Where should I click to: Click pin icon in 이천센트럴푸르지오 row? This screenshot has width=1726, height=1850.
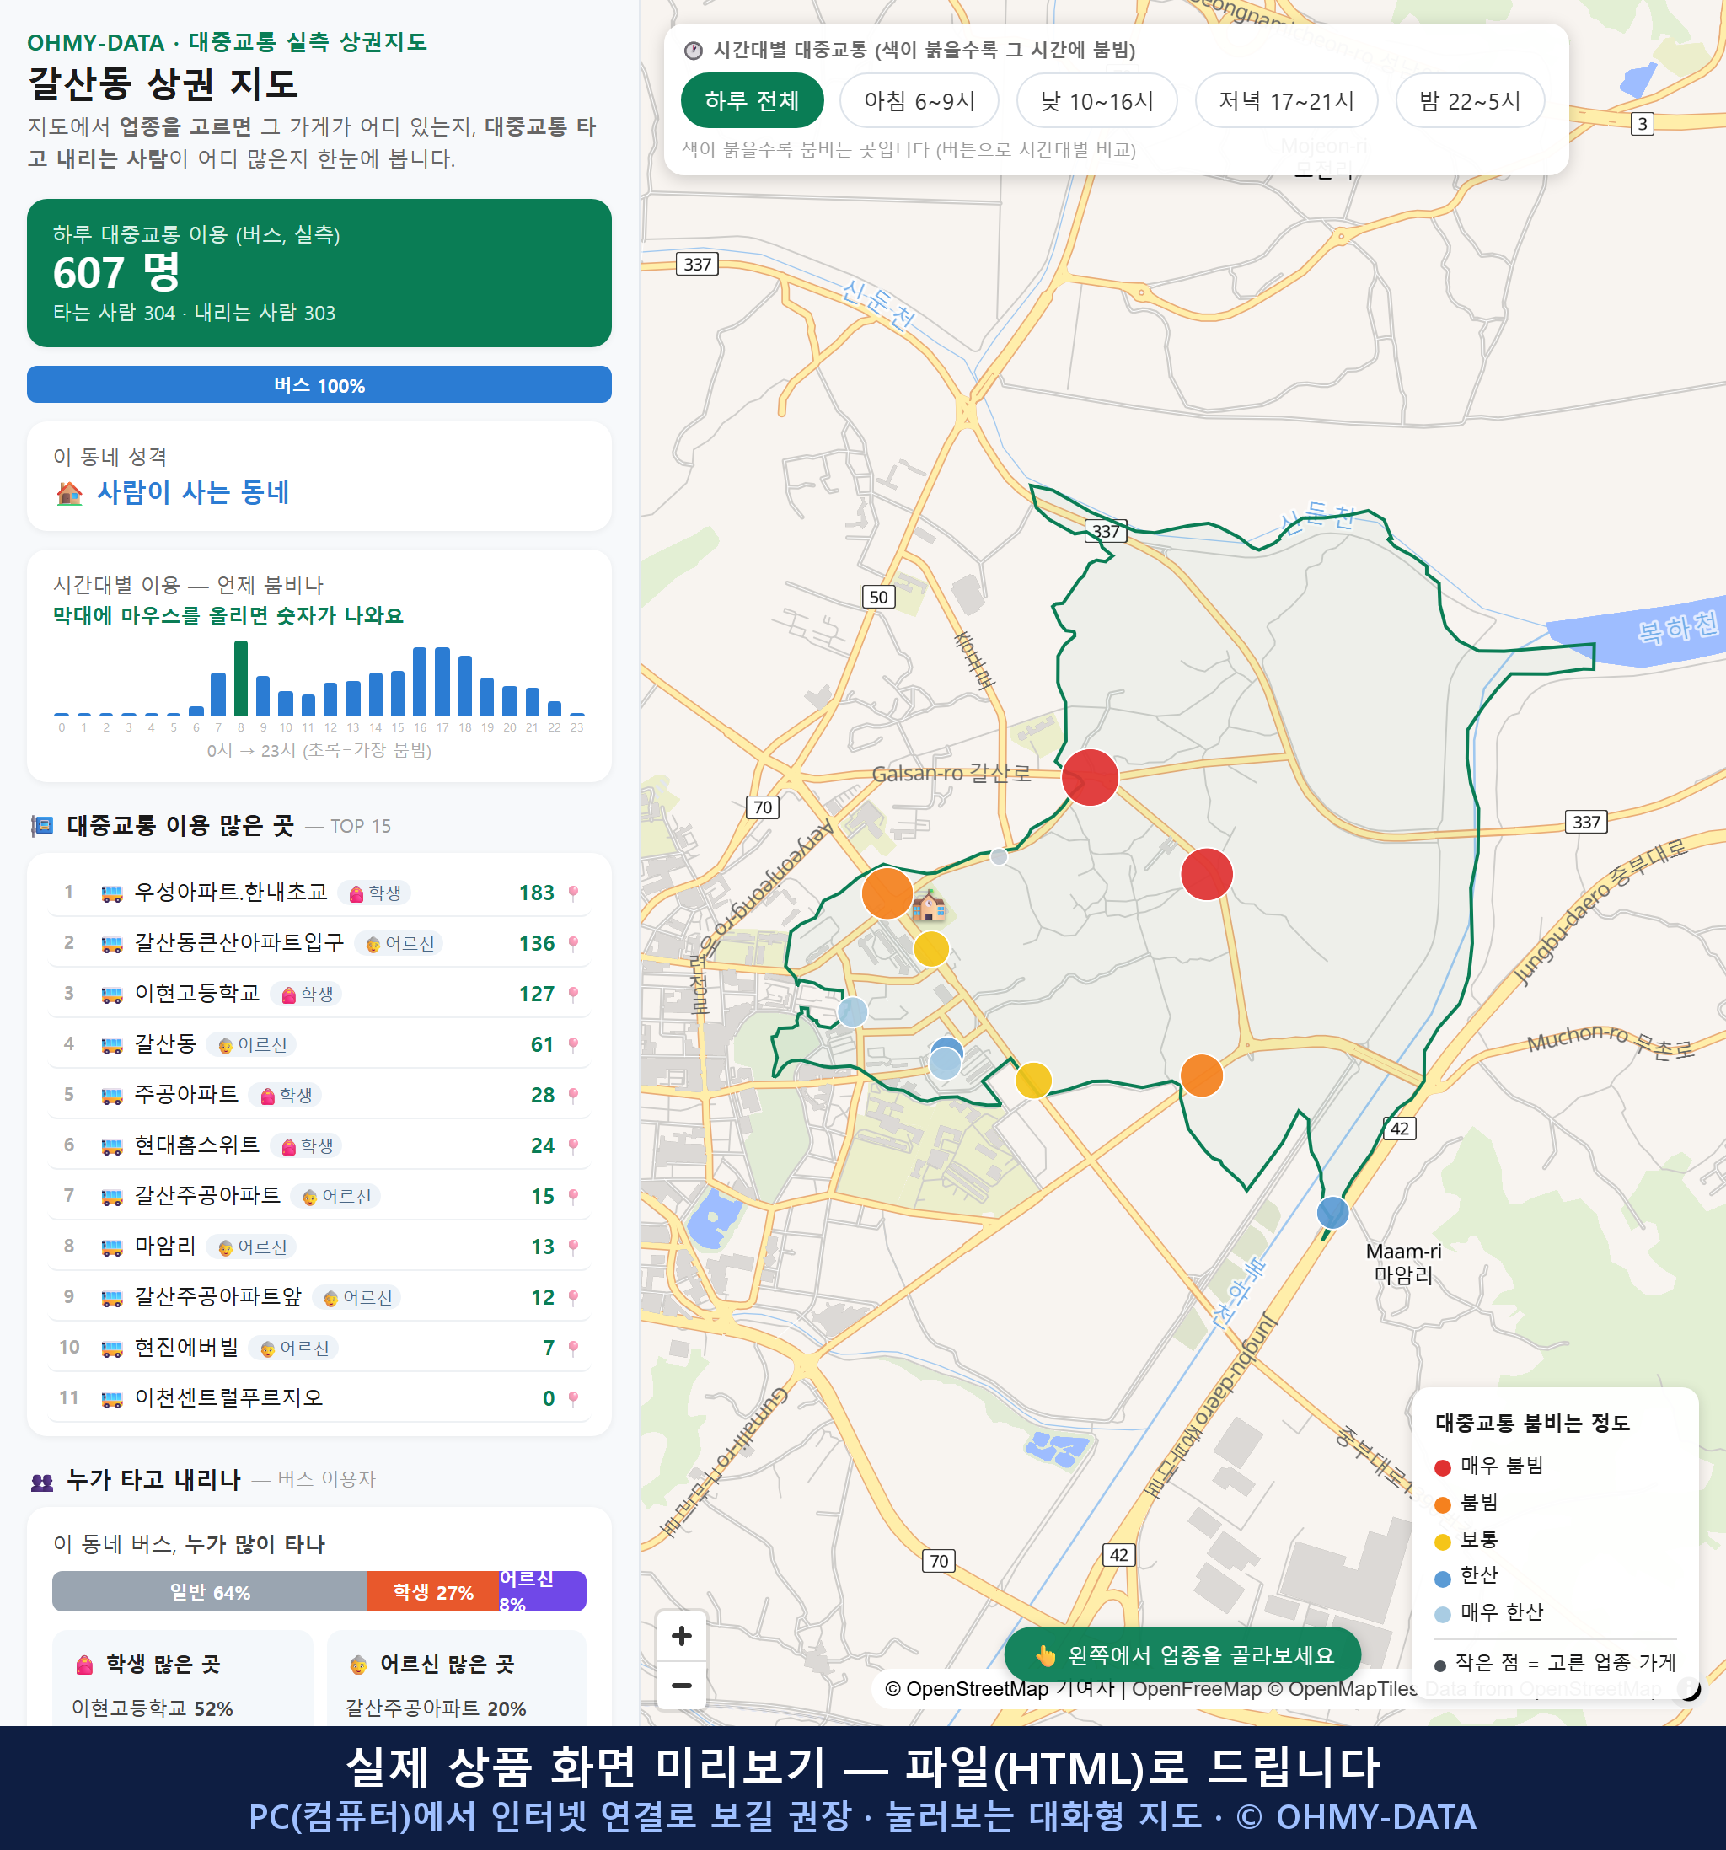coord(573,1398)
